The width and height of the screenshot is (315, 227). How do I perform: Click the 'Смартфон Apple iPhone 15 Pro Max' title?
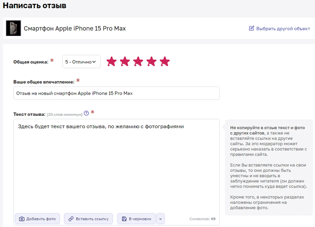tap(75, 29)
